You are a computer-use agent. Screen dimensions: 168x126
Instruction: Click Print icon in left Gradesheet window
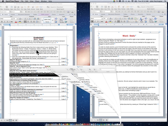point(18,7)
